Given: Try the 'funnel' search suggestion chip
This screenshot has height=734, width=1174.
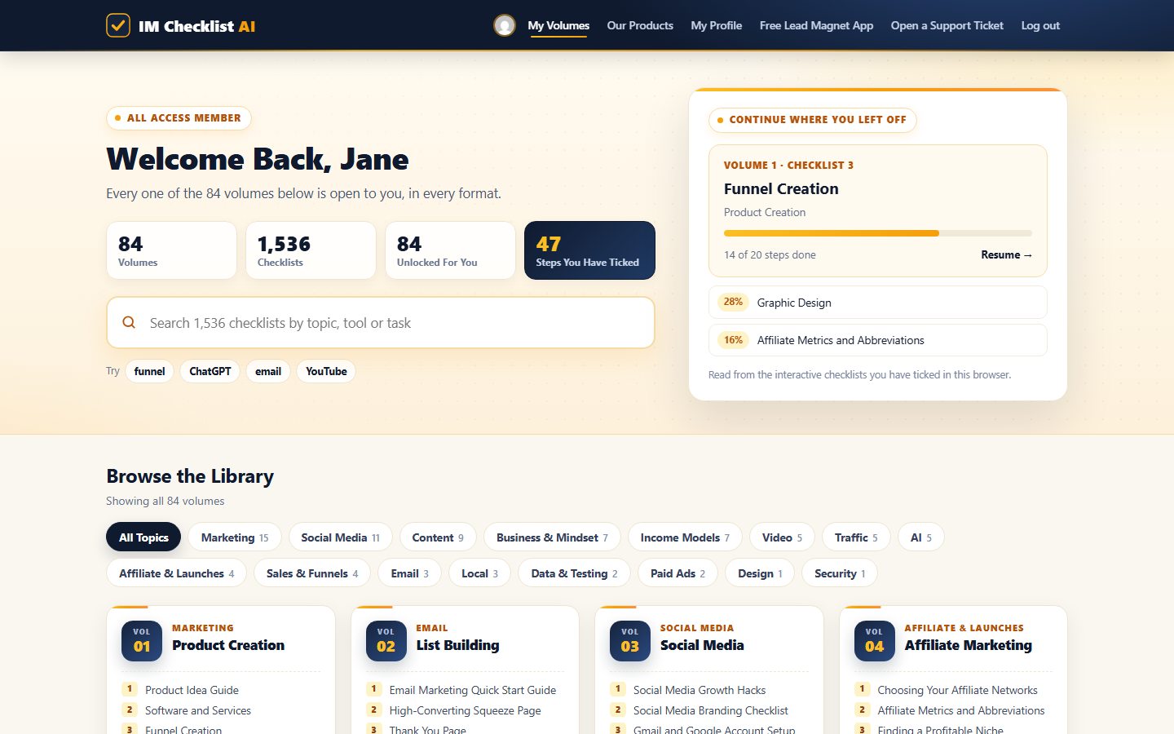Looking at the screenshot, I should coord(149,371).
